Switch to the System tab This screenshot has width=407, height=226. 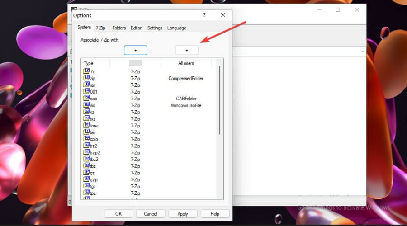[84, 27]
